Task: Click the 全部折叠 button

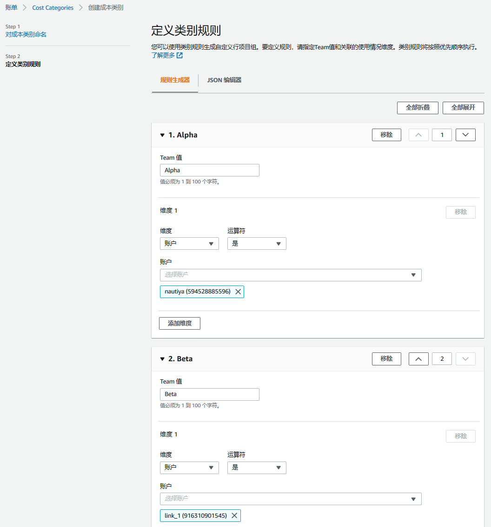Action: 418,108
